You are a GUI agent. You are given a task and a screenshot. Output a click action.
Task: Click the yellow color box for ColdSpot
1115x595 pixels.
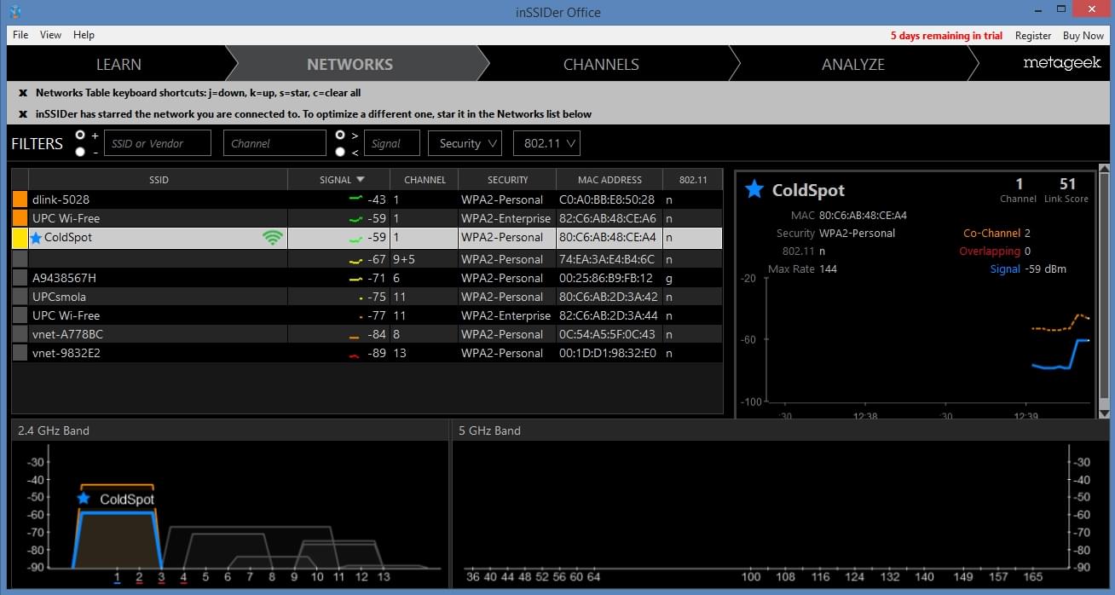click(x=20, y=238)
